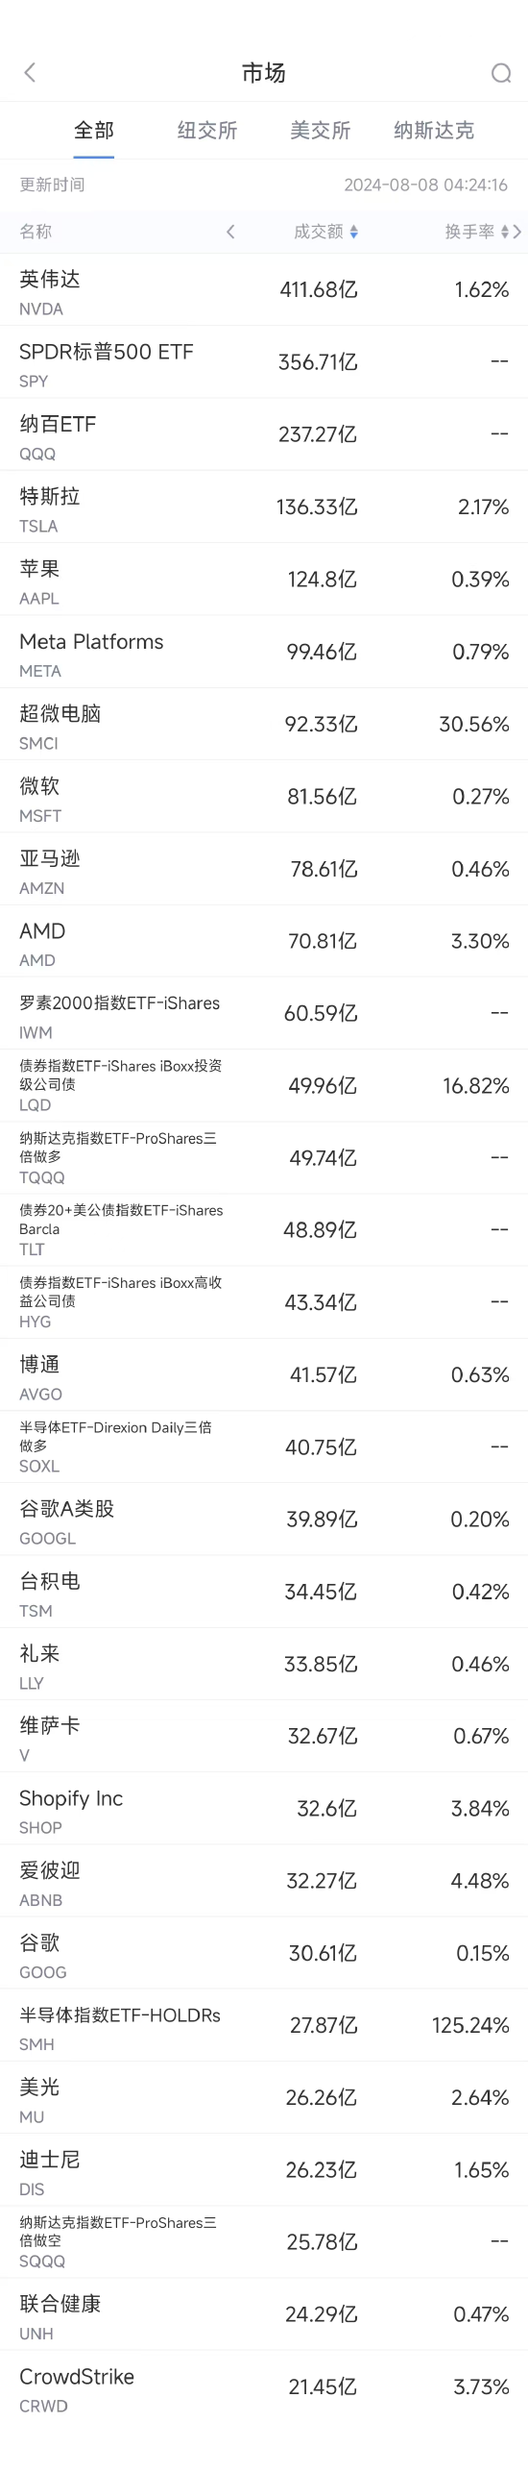The width and height of the screenshot is (528, 2472).
Task: Open the Meta Platforms row
Action: click(264, 653)
